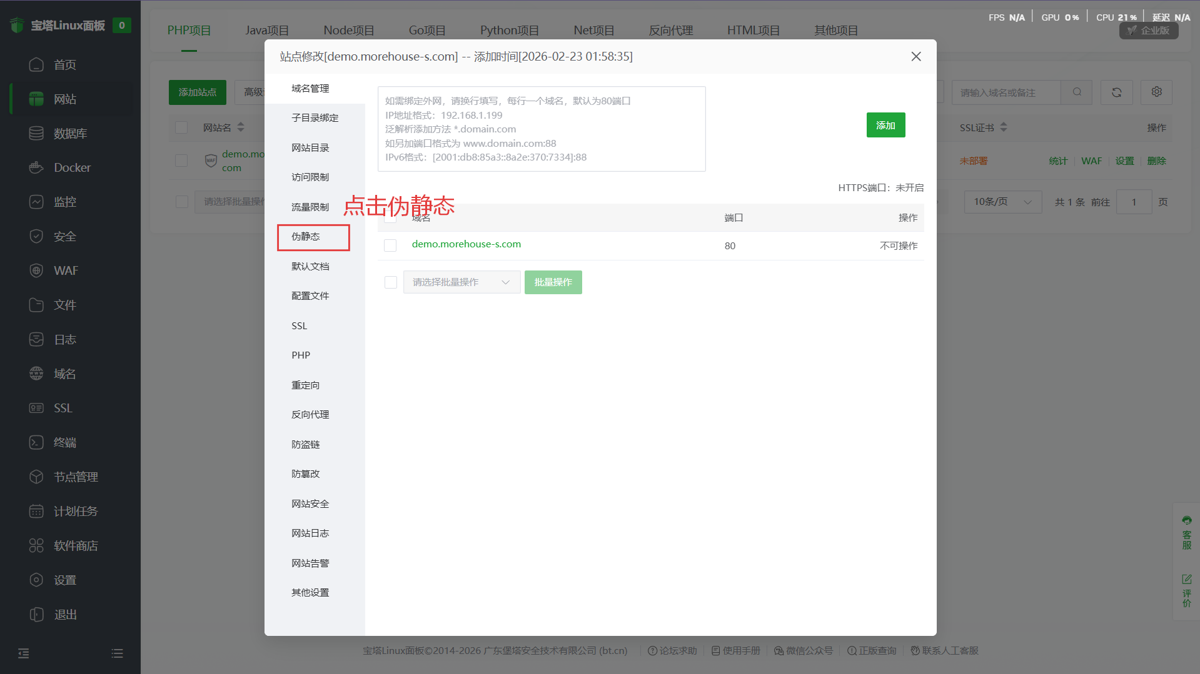Expand the 10条/页 page size dropdown
Screen dimensions: 1200x674
(x=1002, y=202)
